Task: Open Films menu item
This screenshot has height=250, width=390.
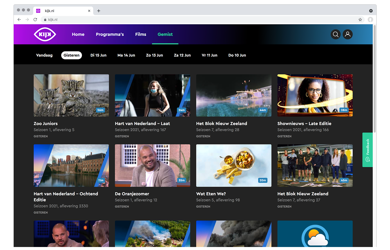Action: [x=141, y=34]
